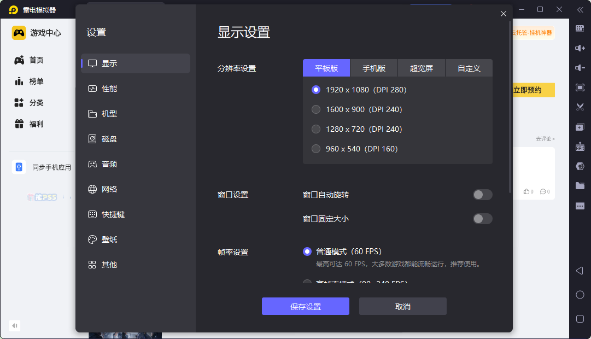Click the 保存设置 save button

tap(305, 306)
